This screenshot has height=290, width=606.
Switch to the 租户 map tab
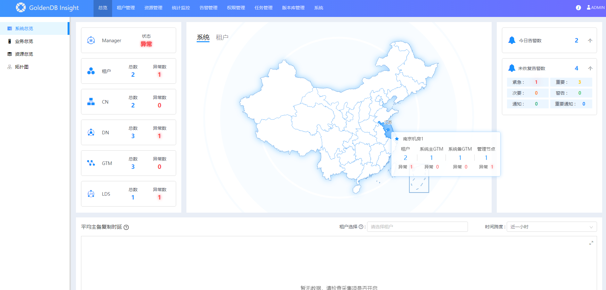click(x=222, y=38)
